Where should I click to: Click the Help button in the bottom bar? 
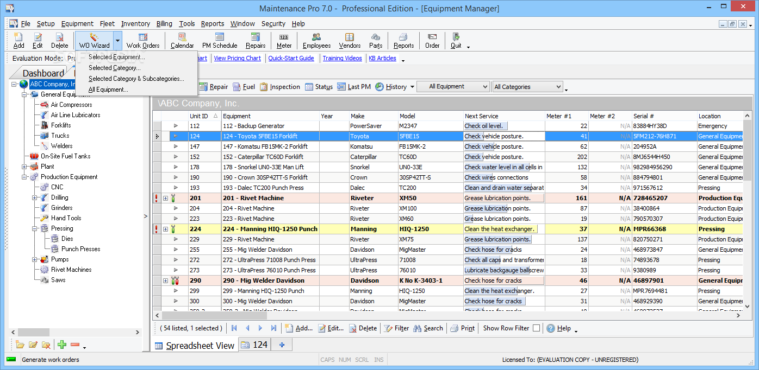click(559, 328)
